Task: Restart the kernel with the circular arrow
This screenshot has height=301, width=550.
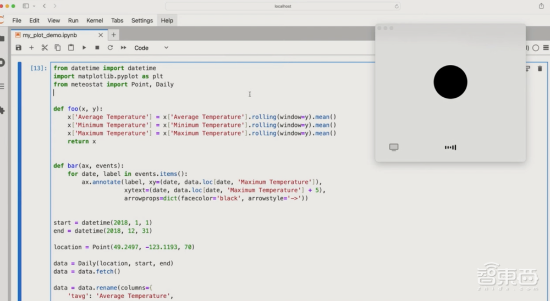Action: point(110,48)
